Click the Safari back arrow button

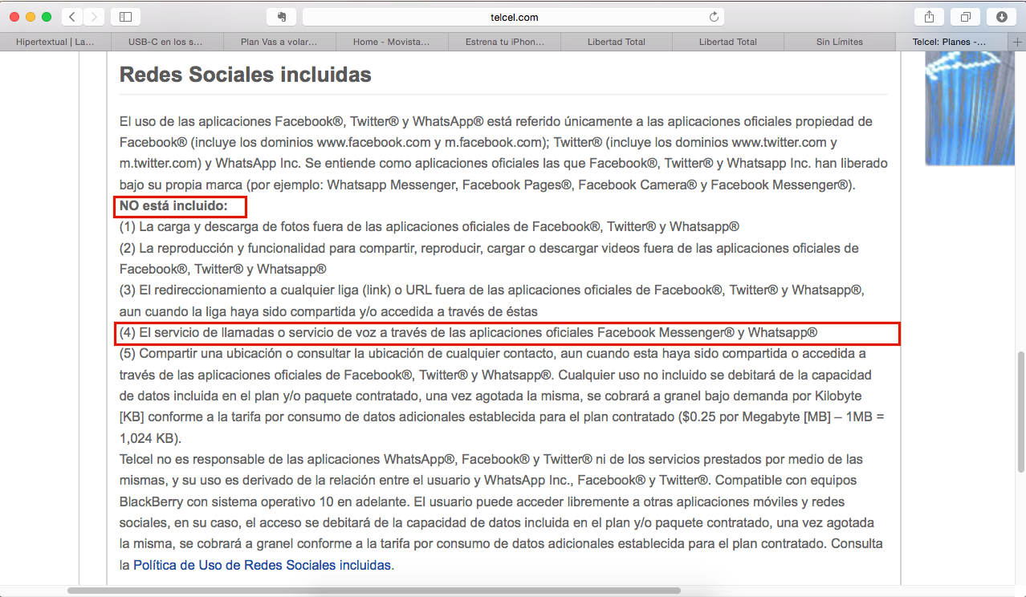(x=72, y=17)
